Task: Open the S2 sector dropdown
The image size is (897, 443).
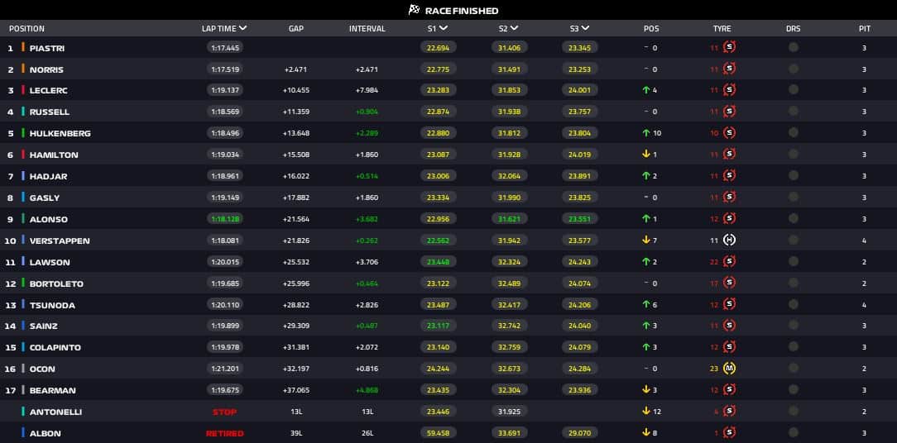Action: coord(515,28)
